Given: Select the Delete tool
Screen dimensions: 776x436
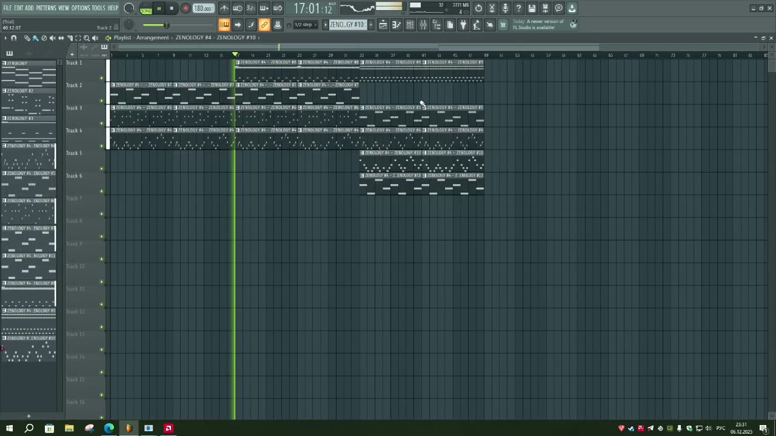Looking at the screenshot, I should [44, 38].
